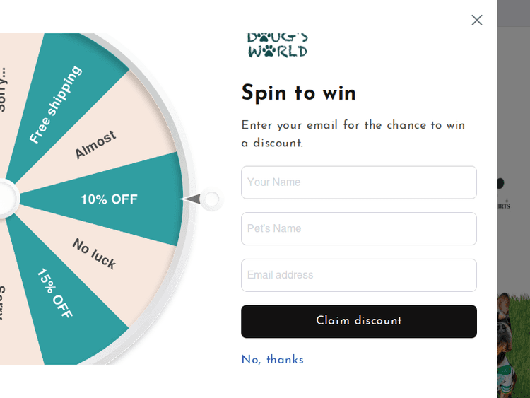The image size is (530, 398).
Task: Decline with the No, thanks link
Action: click(x=273, y=360)
